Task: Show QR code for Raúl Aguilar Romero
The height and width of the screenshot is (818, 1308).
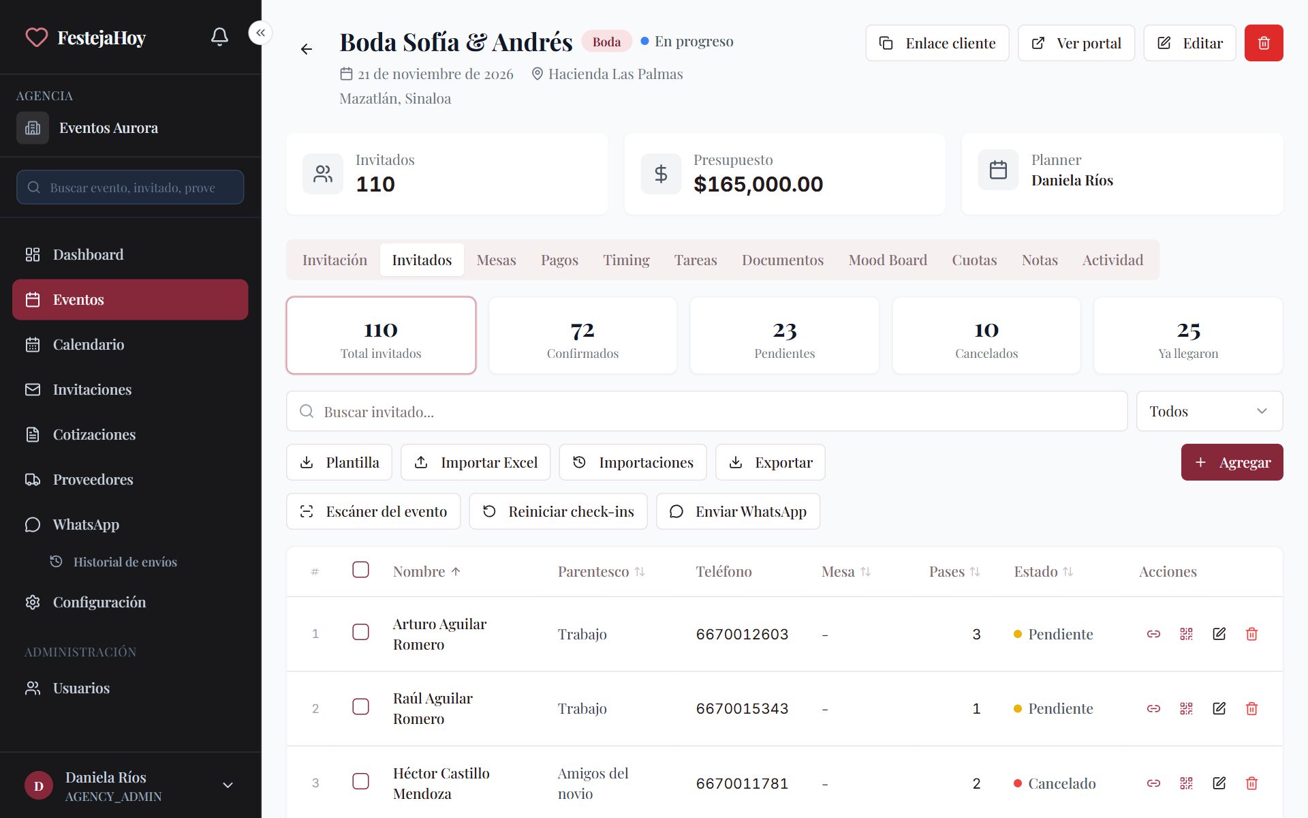Action: pos(1186,708)
